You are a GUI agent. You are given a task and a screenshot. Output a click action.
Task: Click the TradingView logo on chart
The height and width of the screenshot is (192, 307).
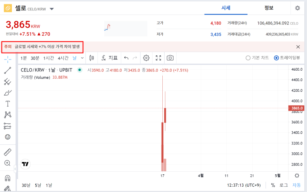tap(25, 164)
